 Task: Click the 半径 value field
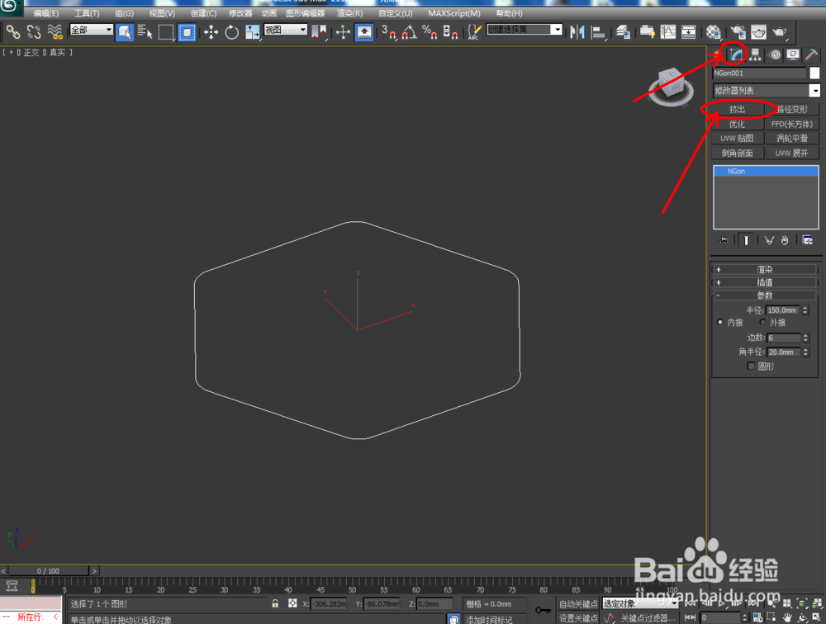pos(783,310)
